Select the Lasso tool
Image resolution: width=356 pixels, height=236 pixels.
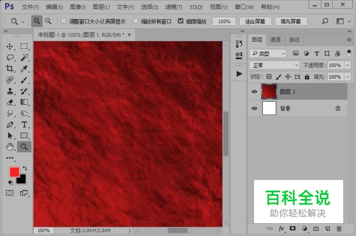point(10,58)
